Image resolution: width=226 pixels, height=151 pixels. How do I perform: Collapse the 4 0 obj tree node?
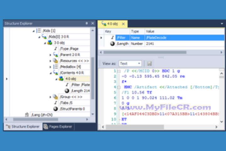click(56, 79)
